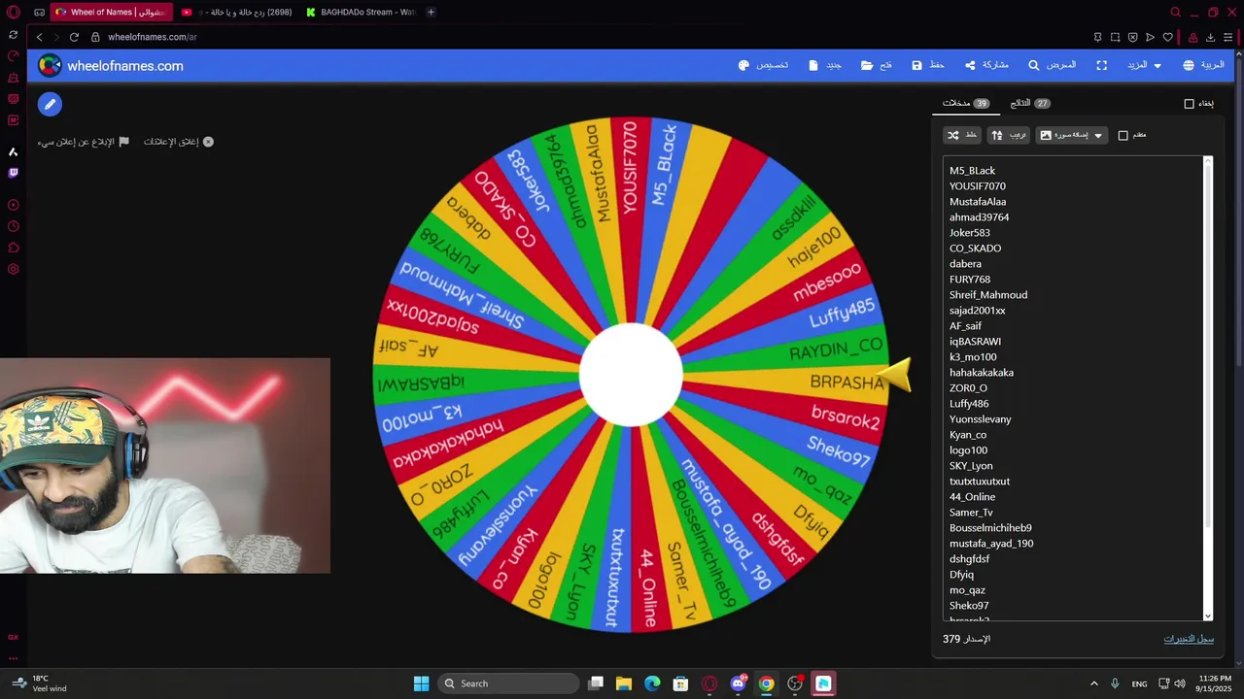1244x699 pixels.
Task: Open the clock showing 11:26 PM
Action: [1215, 683]
